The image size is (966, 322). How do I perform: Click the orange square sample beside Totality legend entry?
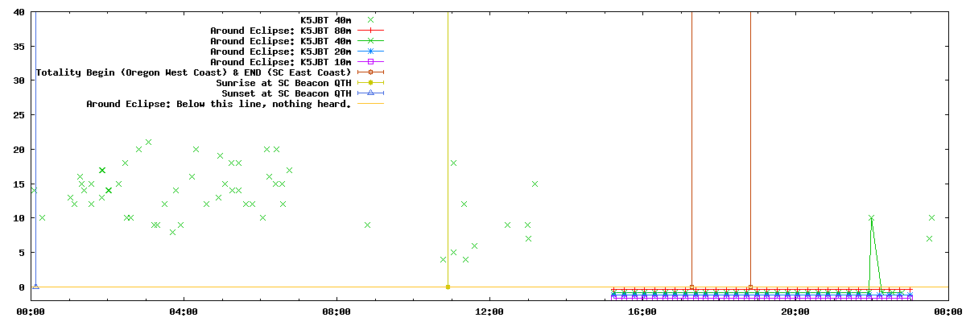pyautogui.click(x=370, y=72)
